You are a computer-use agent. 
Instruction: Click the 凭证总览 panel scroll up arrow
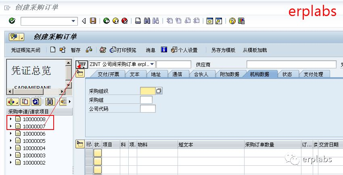click(69, 63)
